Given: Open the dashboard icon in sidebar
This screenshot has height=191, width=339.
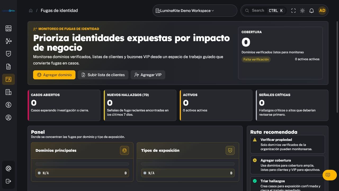Looking at the screenshot, I should point(8,28).
